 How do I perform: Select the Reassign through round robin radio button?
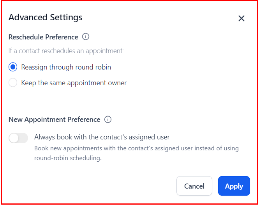[x=13, y=67]
